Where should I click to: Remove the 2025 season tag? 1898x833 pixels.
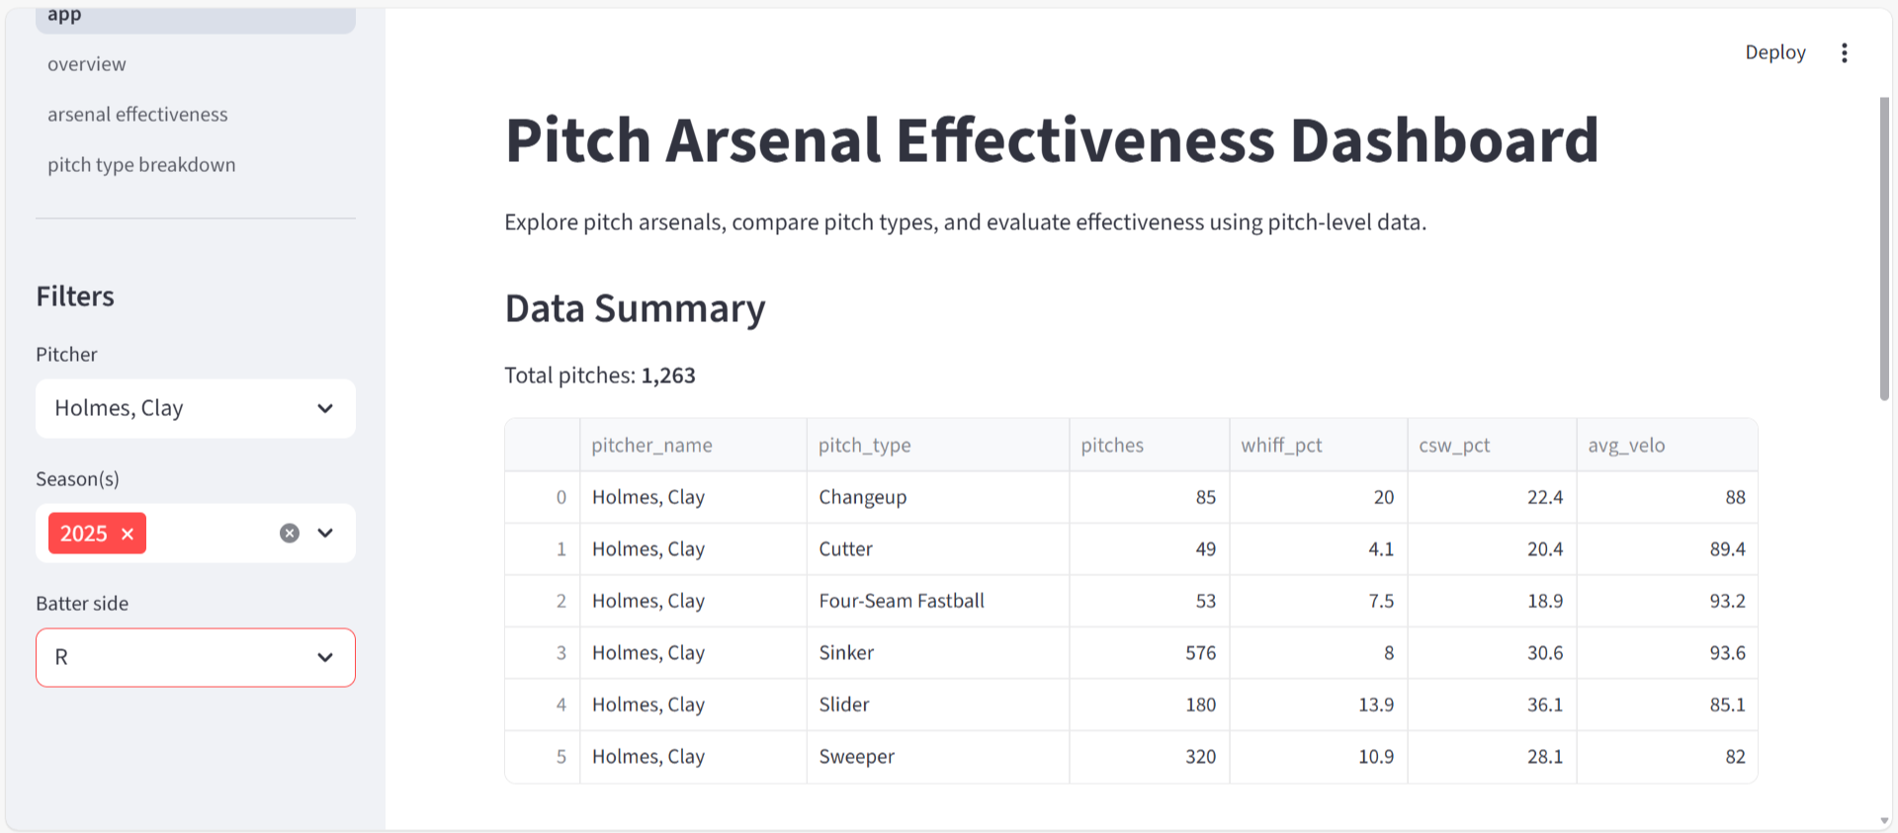coord(128,534)
